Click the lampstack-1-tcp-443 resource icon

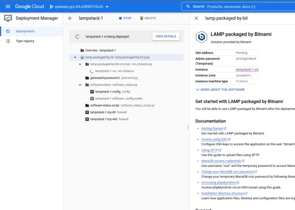(87, 119)
